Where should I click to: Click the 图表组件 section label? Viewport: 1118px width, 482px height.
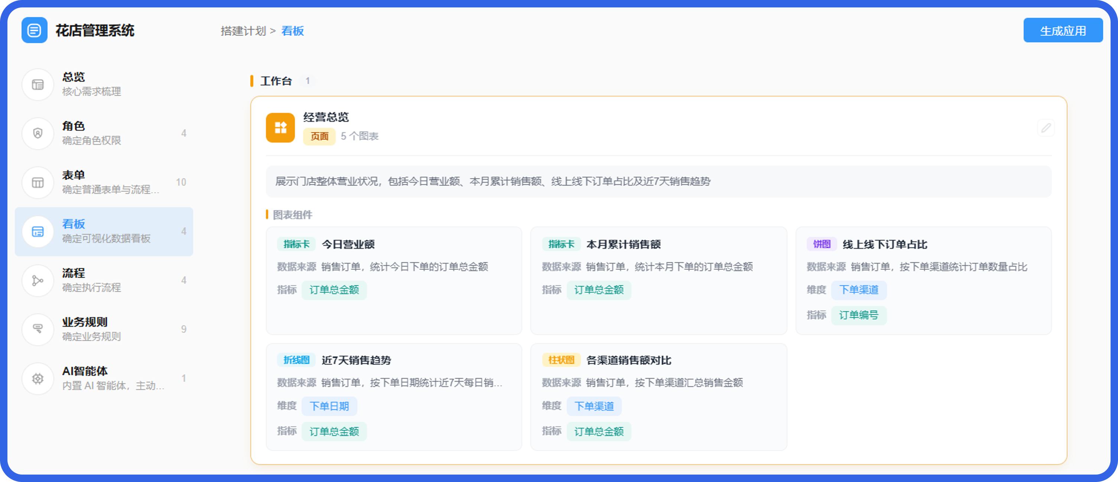293,215
